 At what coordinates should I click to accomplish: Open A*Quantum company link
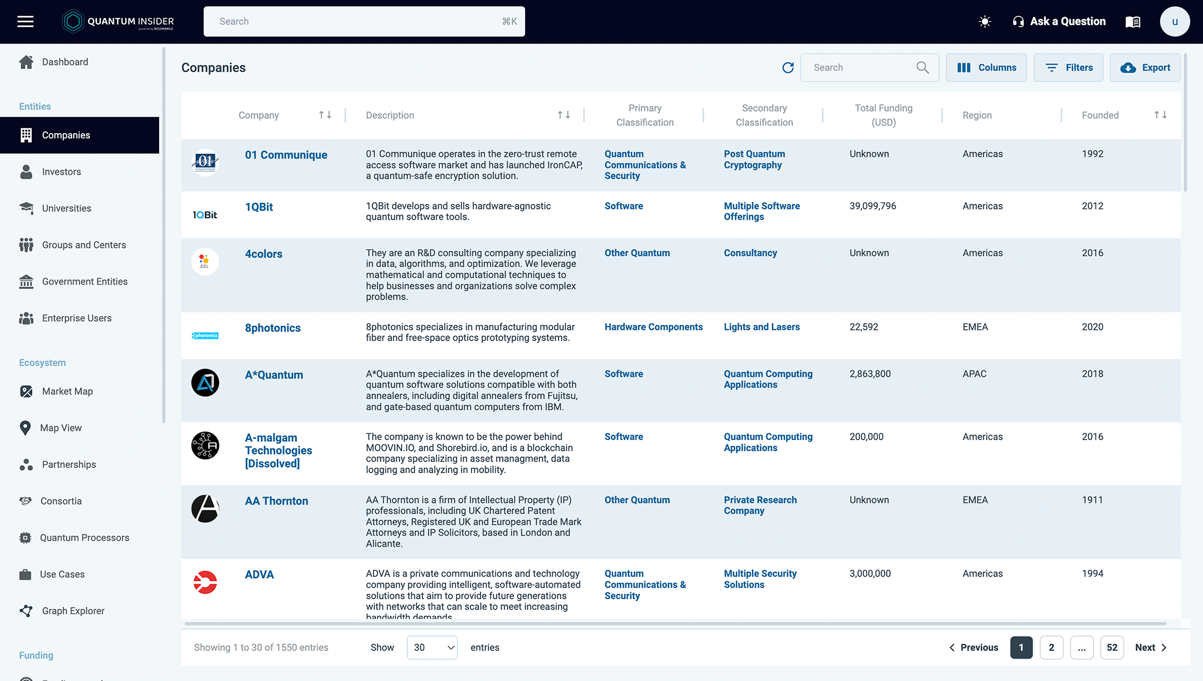click(274, 375)
